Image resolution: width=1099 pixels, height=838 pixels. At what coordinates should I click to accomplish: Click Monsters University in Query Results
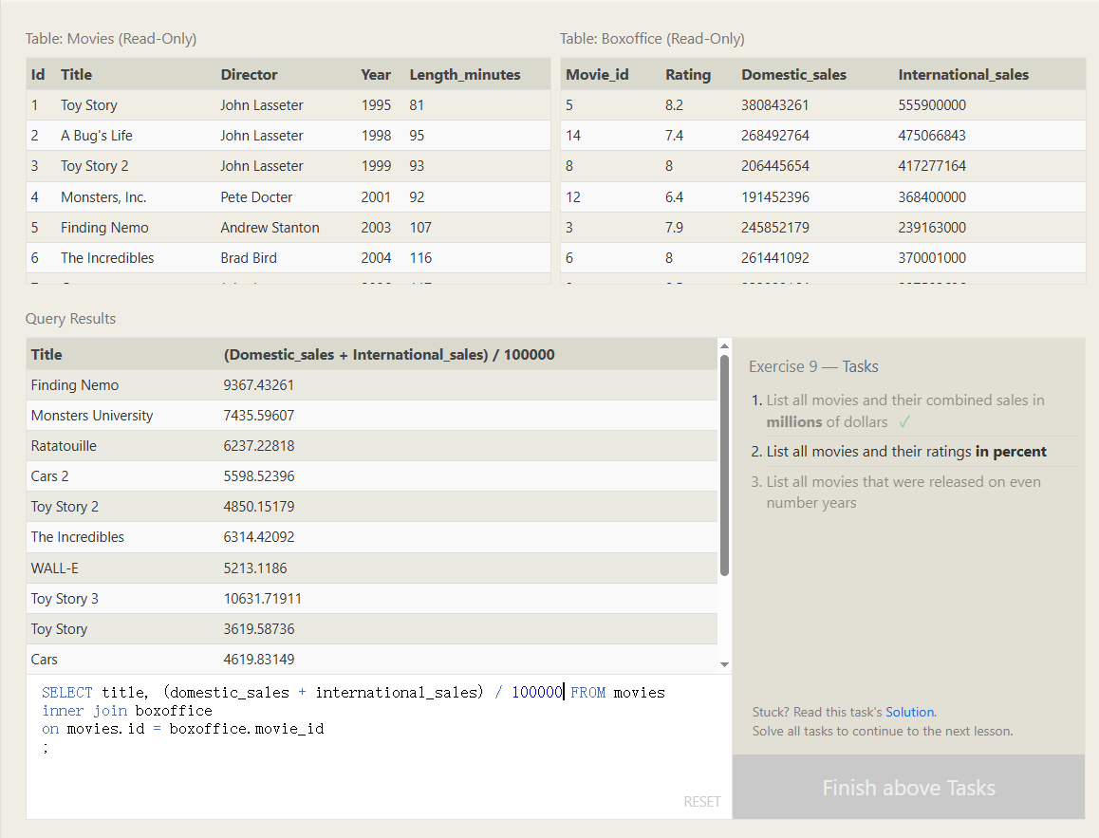pyautogui.click(x=92, y=416)
